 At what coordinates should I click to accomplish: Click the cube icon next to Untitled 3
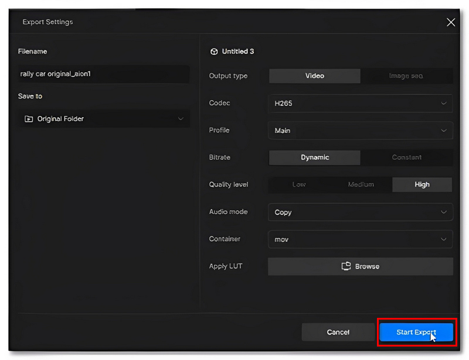(x=214, y=52)
